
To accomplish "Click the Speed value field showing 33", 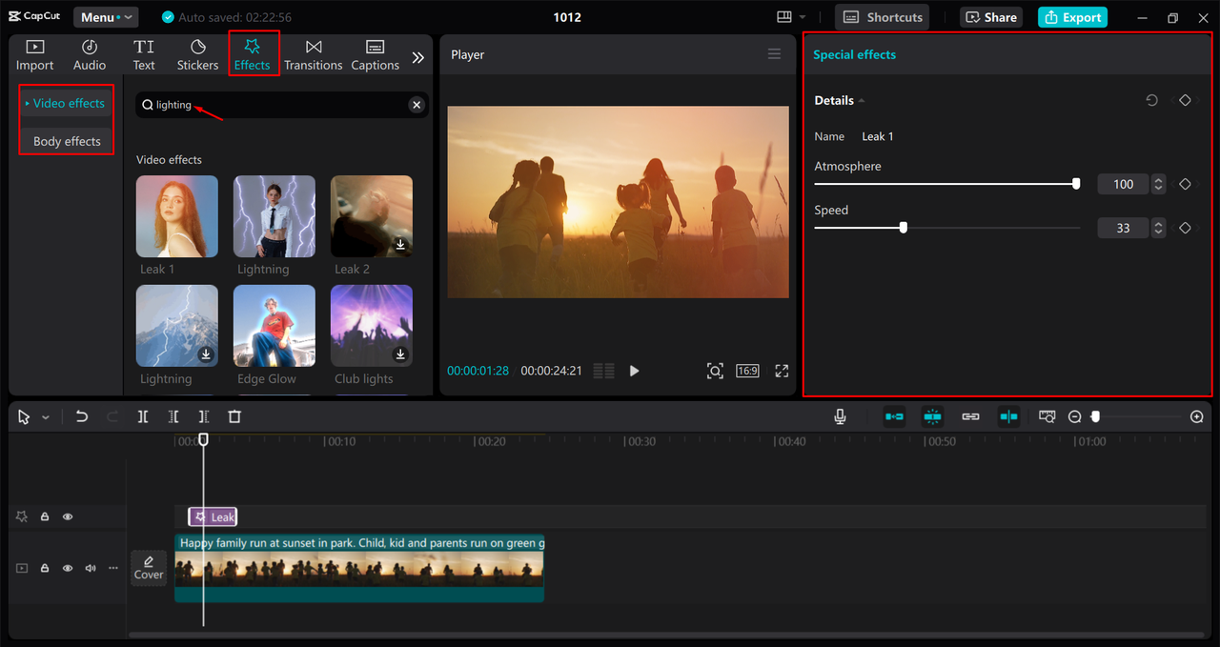I will 1123,228.
